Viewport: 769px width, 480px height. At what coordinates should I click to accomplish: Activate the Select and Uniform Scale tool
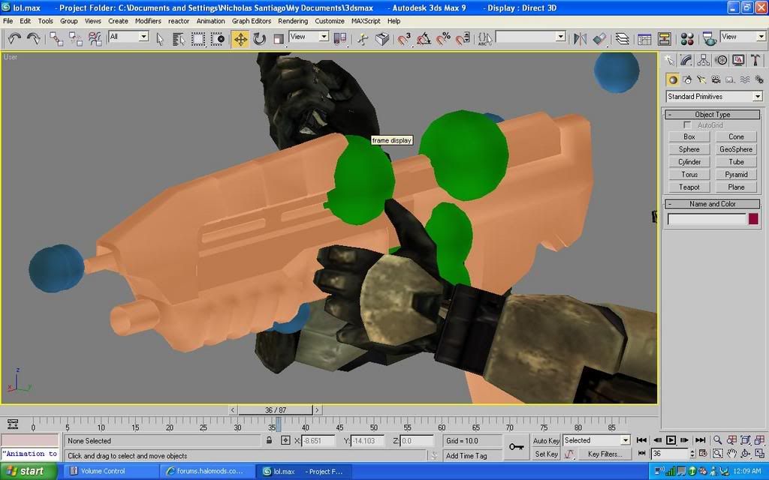279,39
